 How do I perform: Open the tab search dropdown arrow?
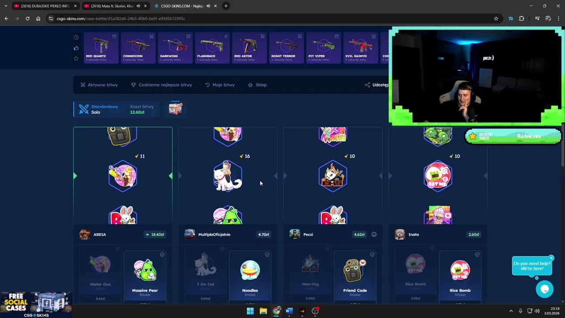[6, 6]
